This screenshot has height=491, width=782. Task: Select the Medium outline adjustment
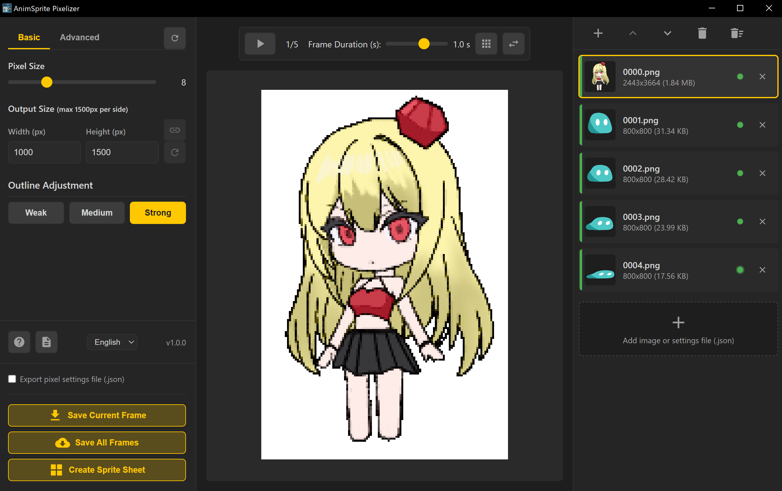point(96,213)
